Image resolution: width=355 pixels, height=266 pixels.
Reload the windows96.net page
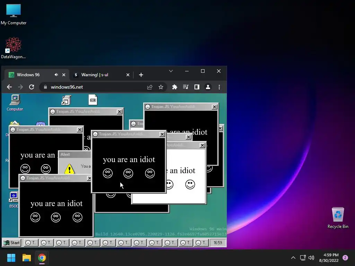[x=32, y=87]
